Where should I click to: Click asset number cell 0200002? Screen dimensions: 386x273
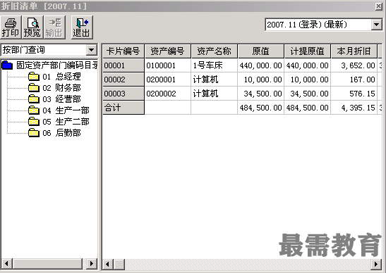point(168,94)
